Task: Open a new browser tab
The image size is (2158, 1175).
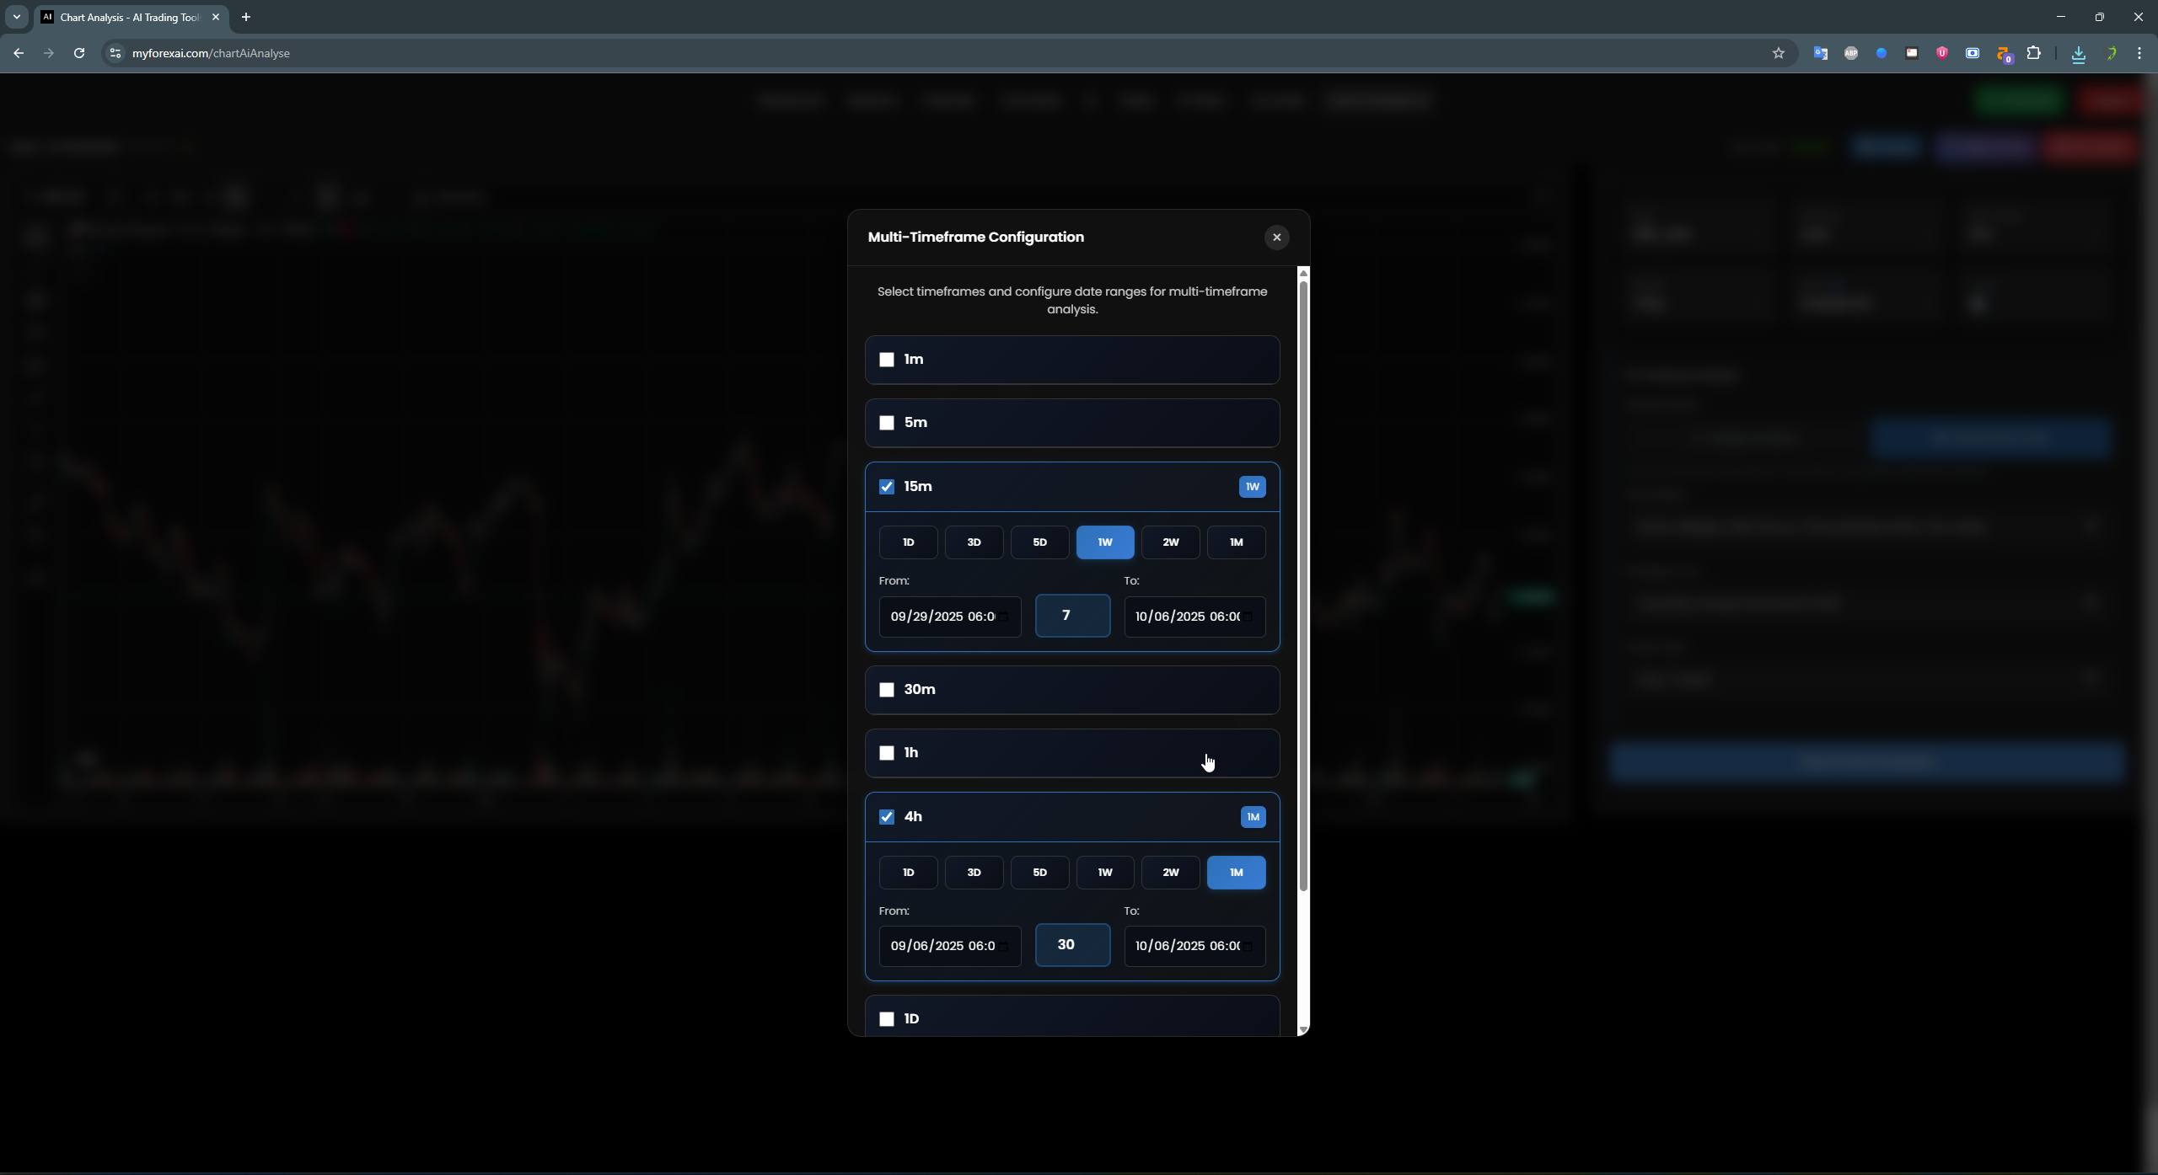Action: point(246,17)
